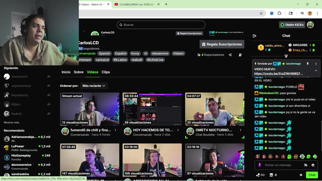
Task: Open the Más reciente sort dropdown
Action: pyautogui.click(x=94, y=86)
